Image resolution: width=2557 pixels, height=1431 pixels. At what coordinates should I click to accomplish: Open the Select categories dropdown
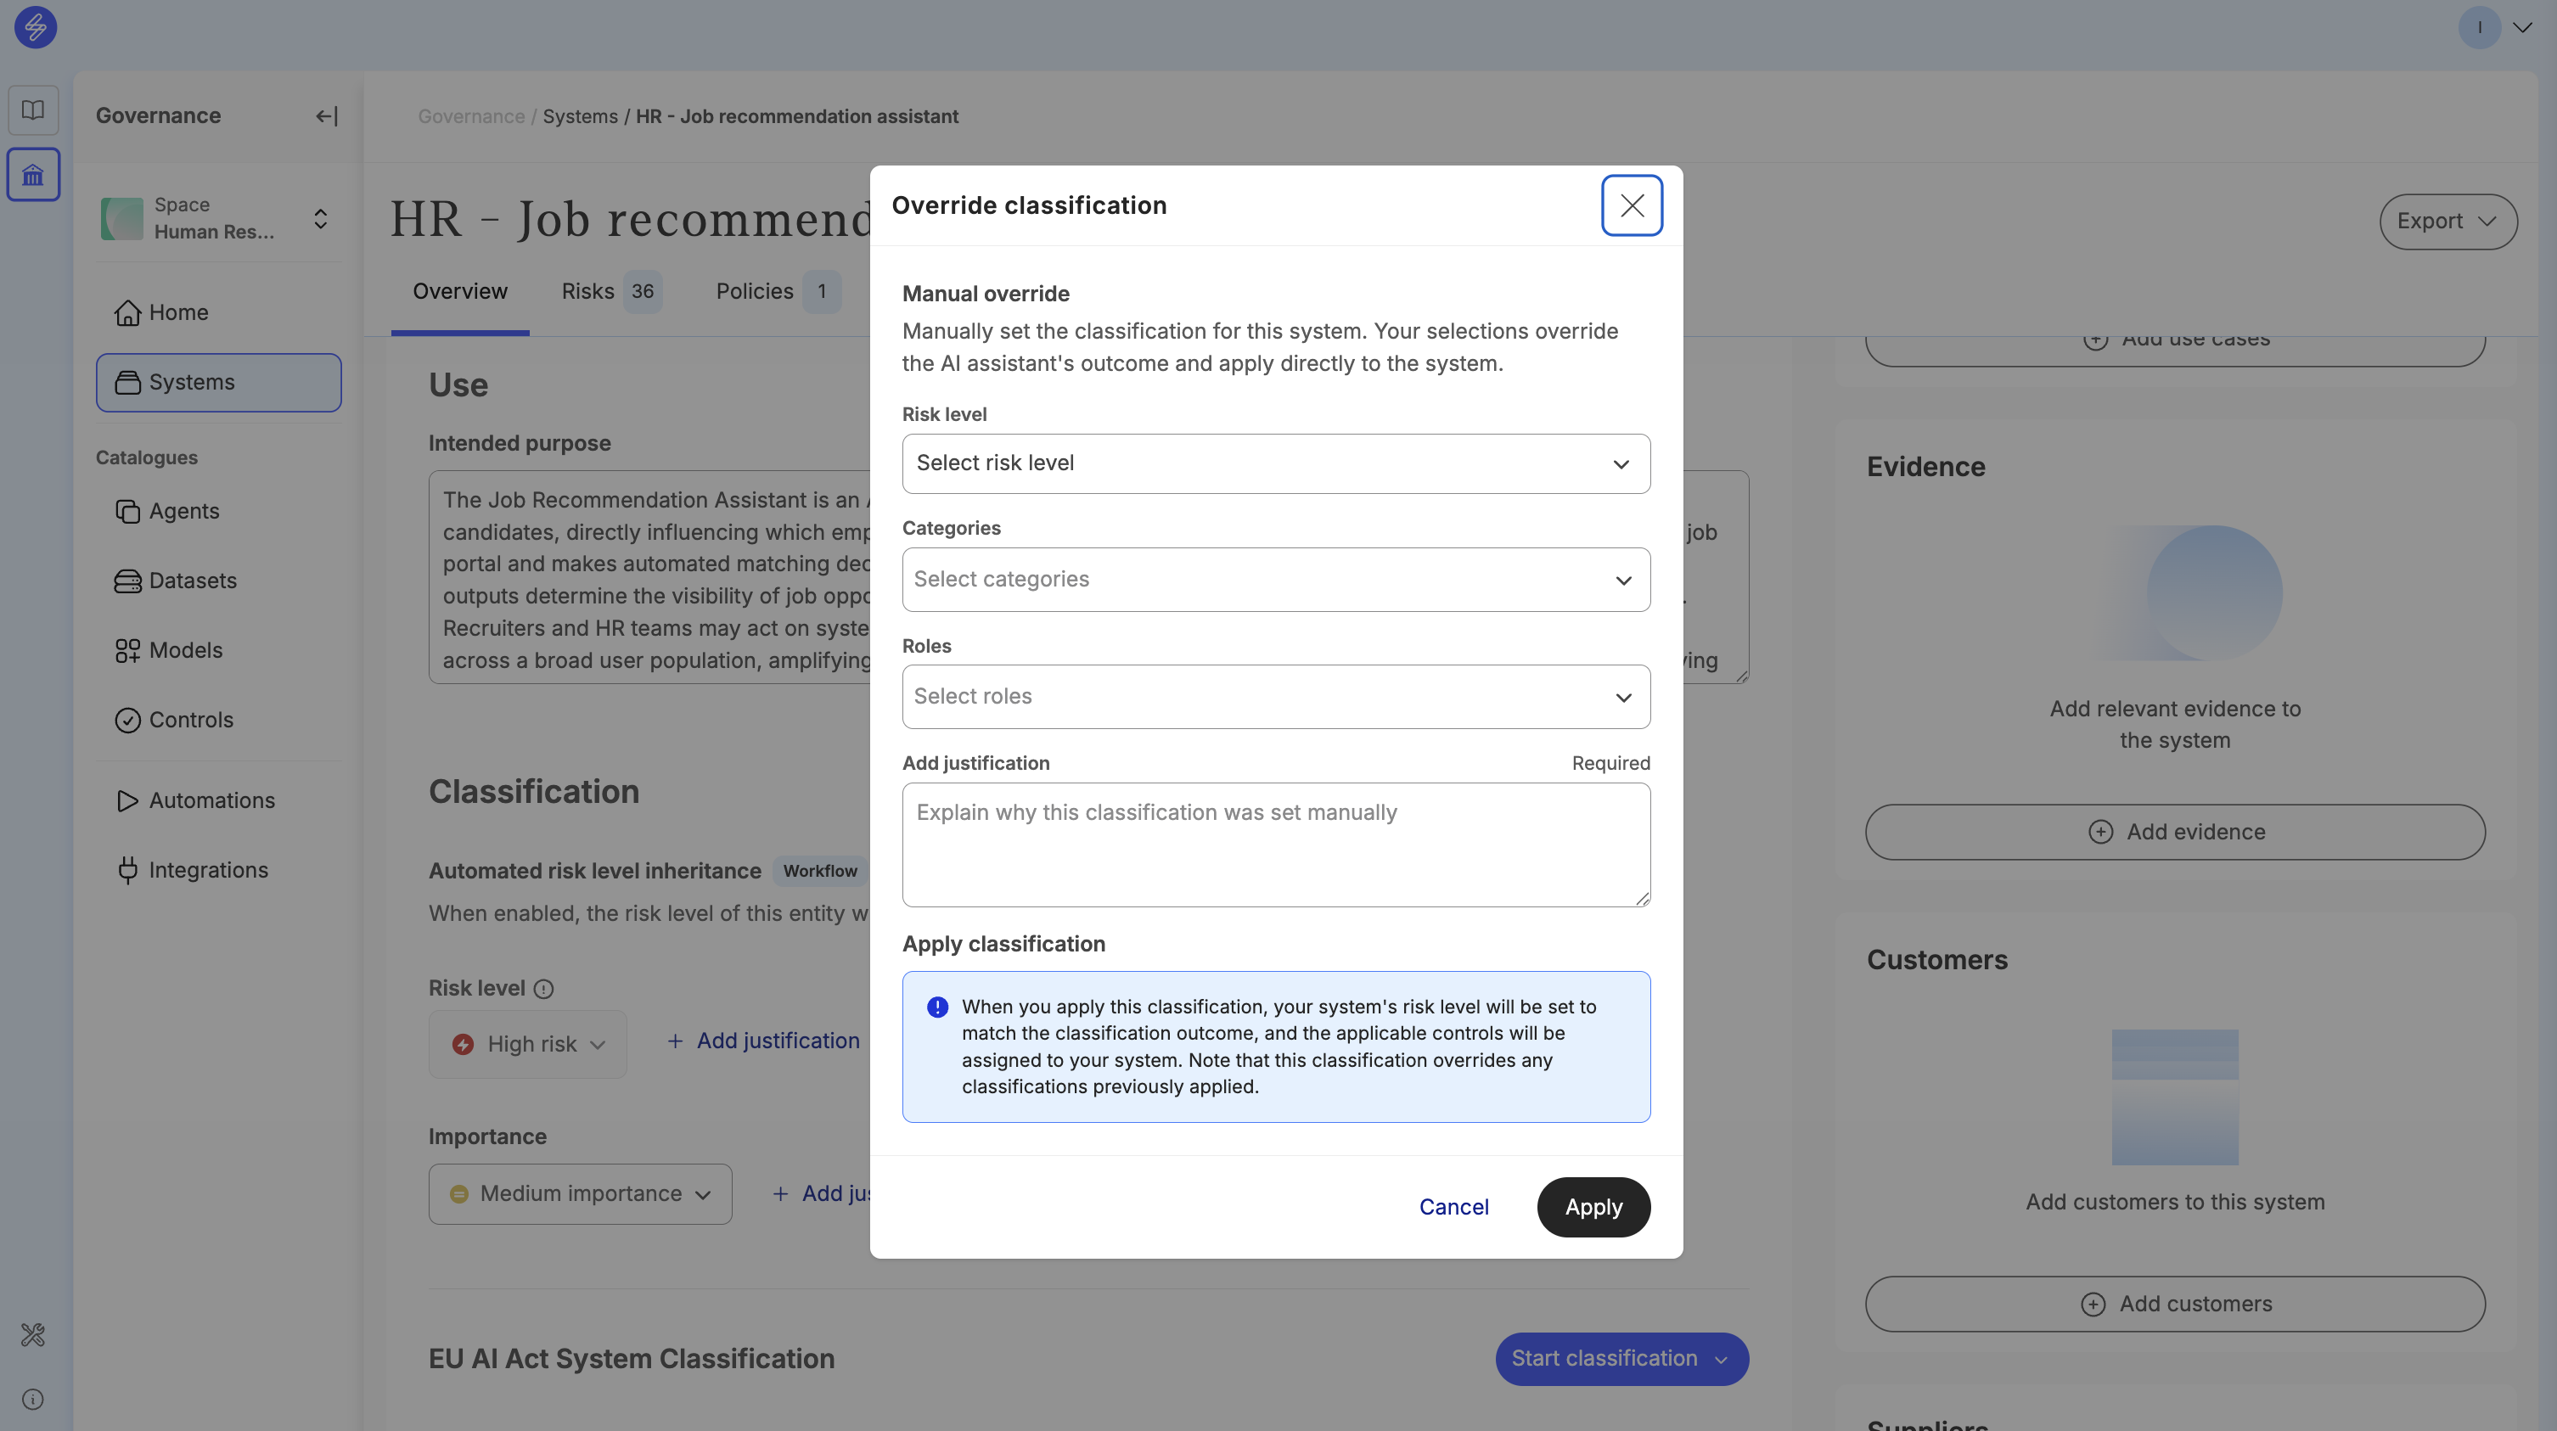[x=1277, y=580]
